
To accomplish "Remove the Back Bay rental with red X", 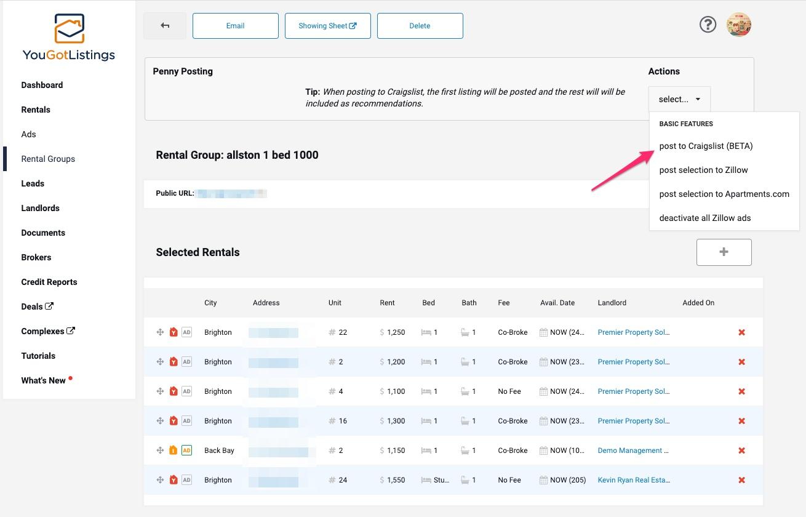I will 741,451.
